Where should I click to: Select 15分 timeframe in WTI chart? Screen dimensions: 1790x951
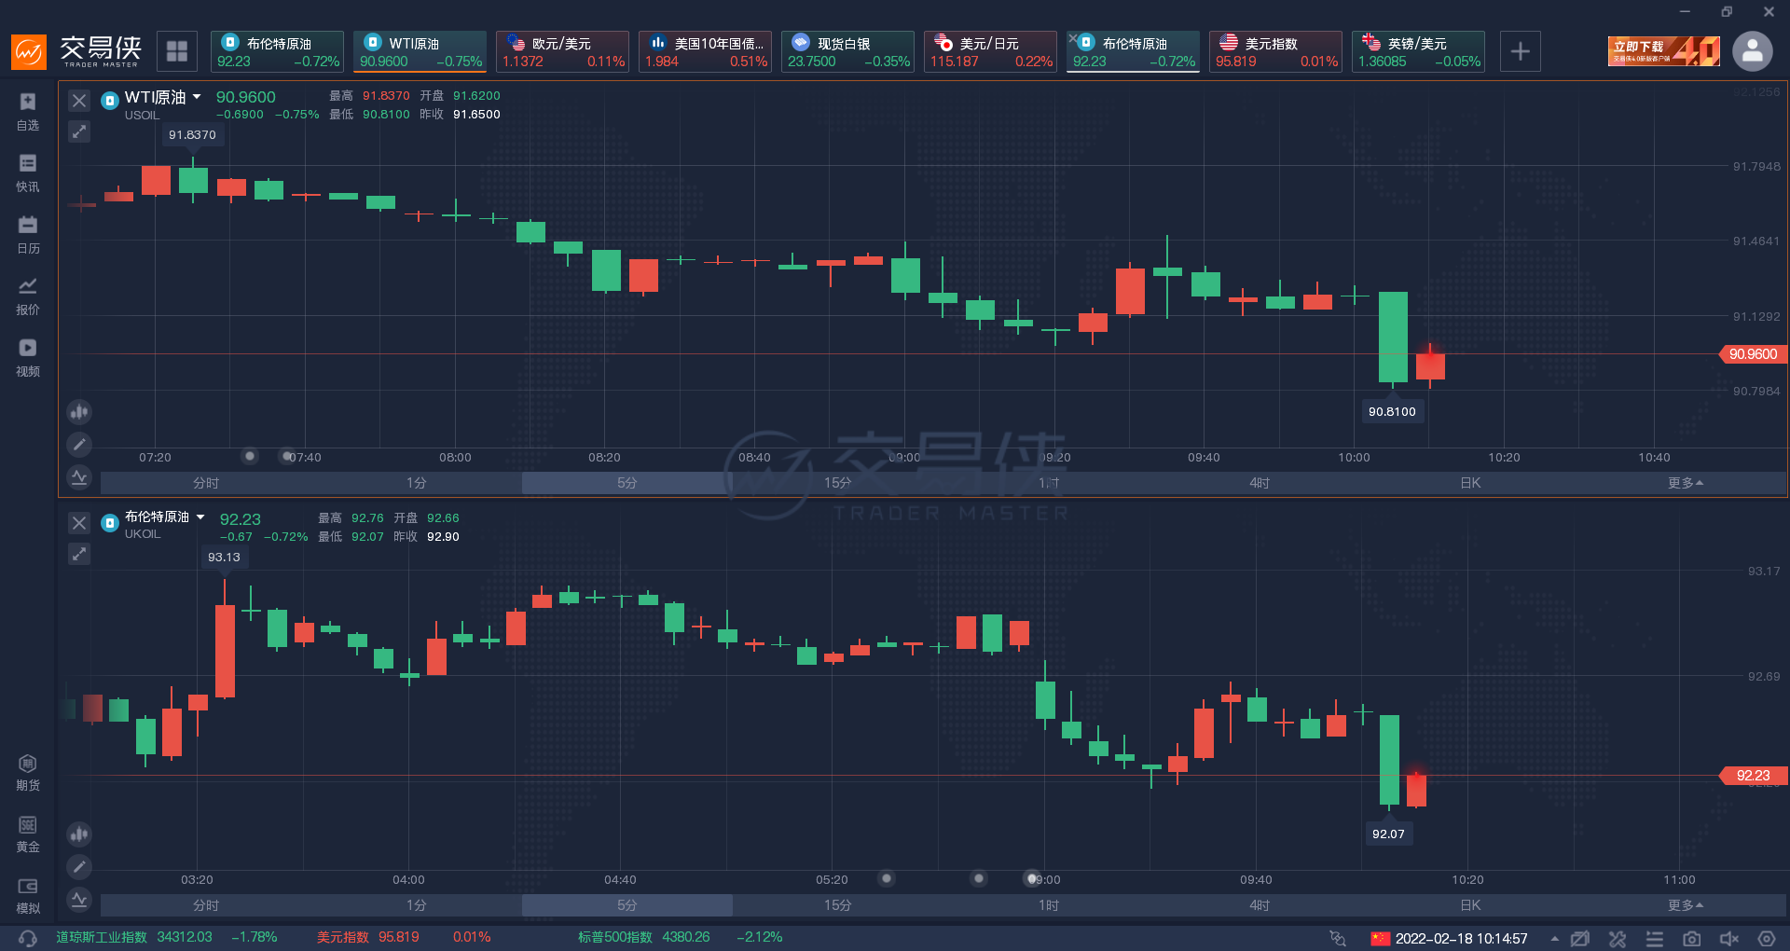click(x=838, y=483)
